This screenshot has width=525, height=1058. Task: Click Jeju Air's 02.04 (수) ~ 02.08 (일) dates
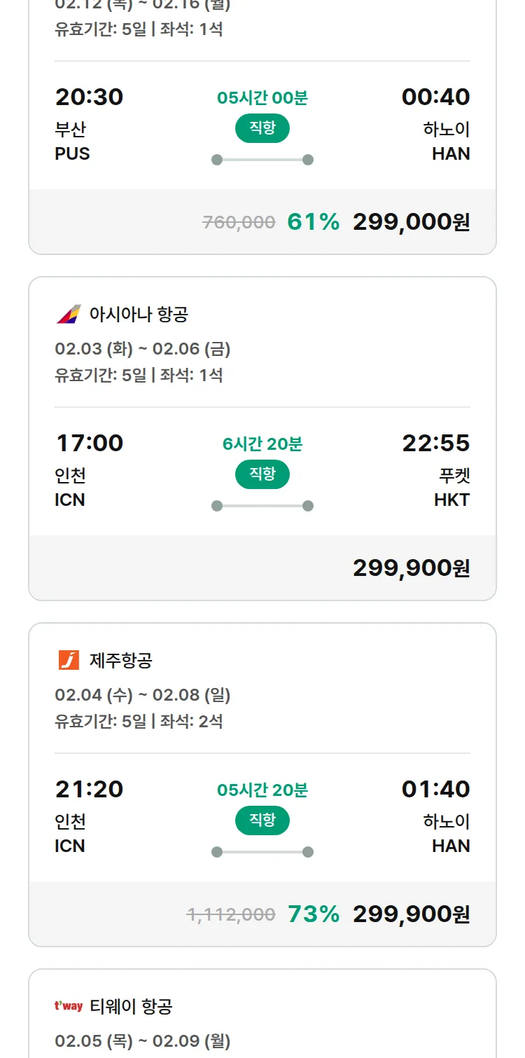tap(143, 695)
